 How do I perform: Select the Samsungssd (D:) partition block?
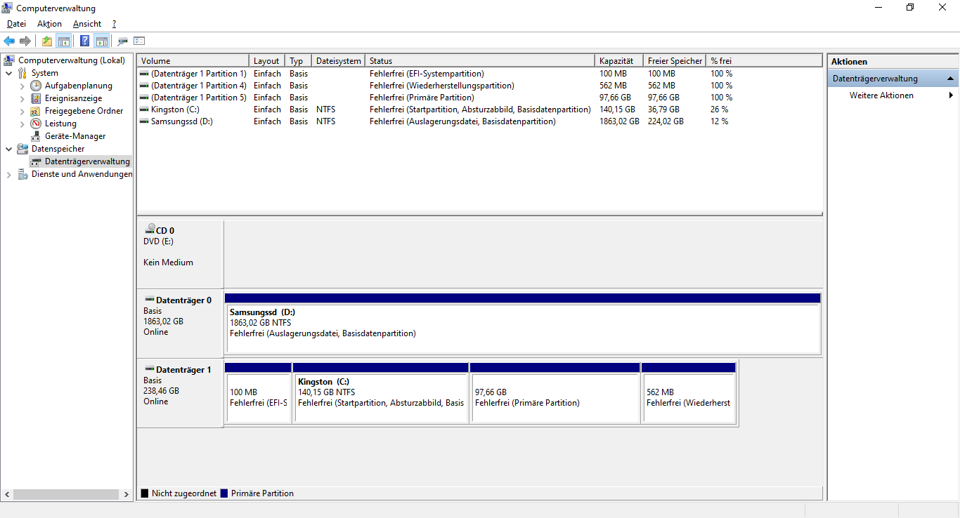522,324
